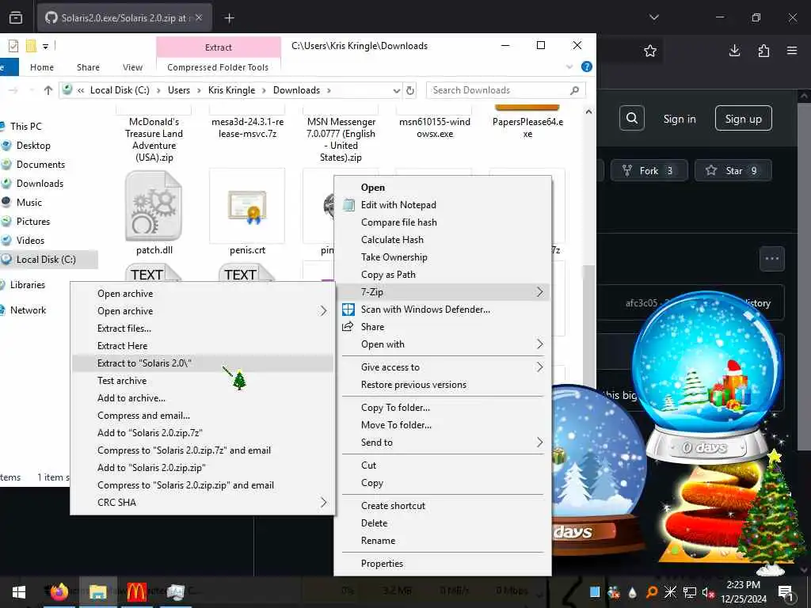Click the GitHub Sign in link
This screenshot has width=811, height=608.
click(680, 119)
